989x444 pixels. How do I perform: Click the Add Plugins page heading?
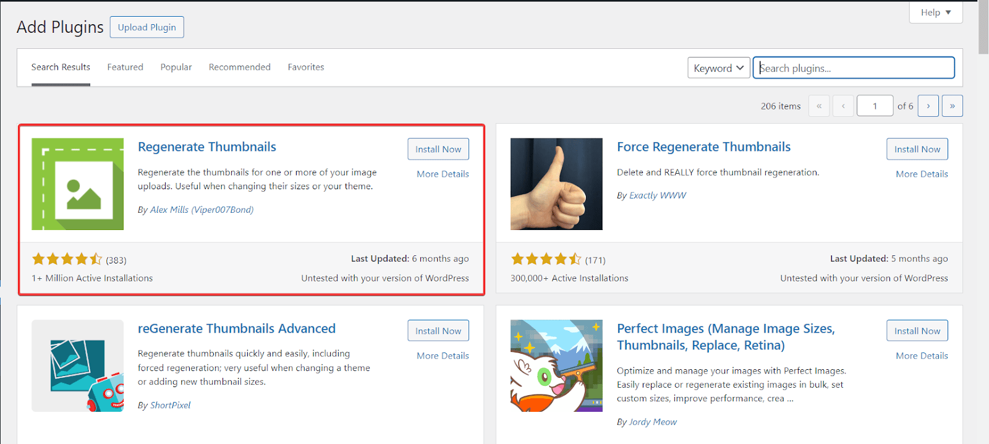(x=60, y=27)
